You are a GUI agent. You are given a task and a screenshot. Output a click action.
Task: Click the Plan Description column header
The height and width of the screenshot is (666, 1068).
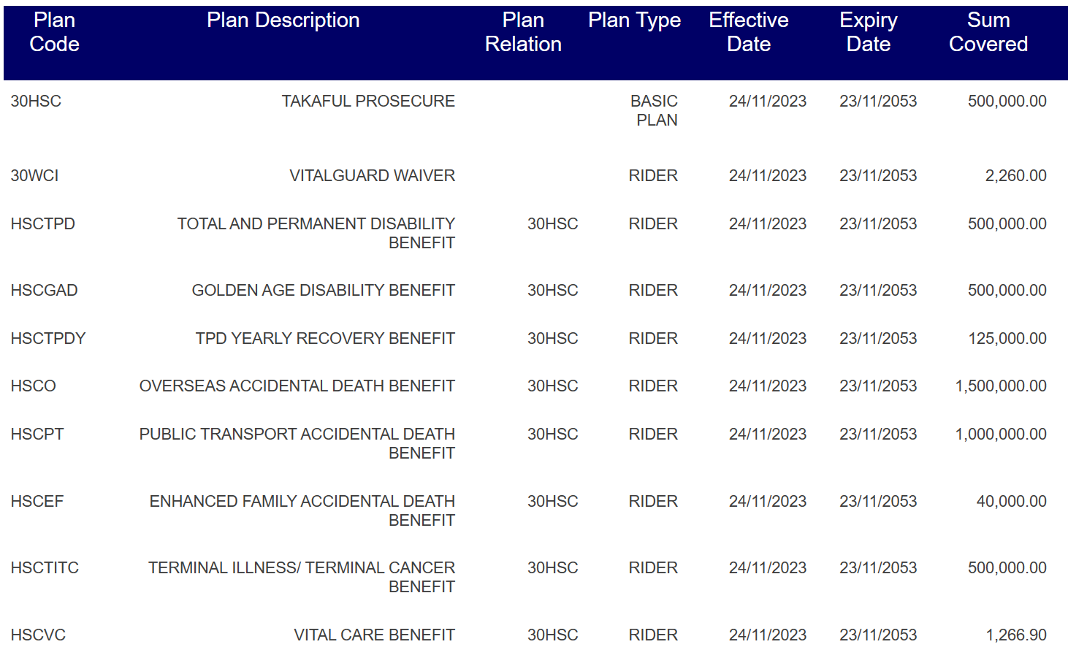point(283,20)
